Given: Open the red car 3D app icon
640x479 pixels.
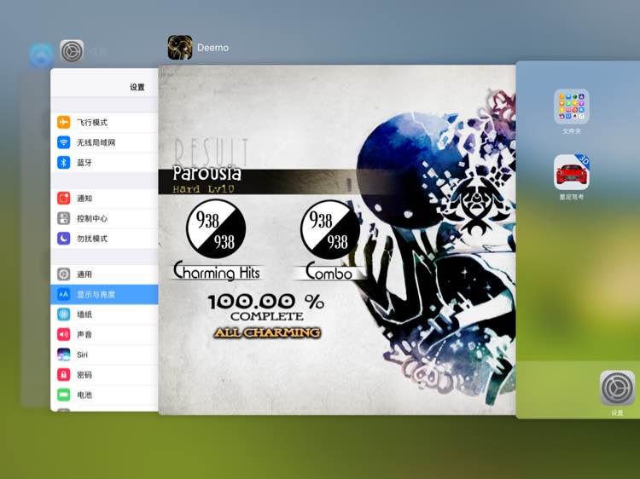Looking at the screenshot, I should (x=572, y=172).
